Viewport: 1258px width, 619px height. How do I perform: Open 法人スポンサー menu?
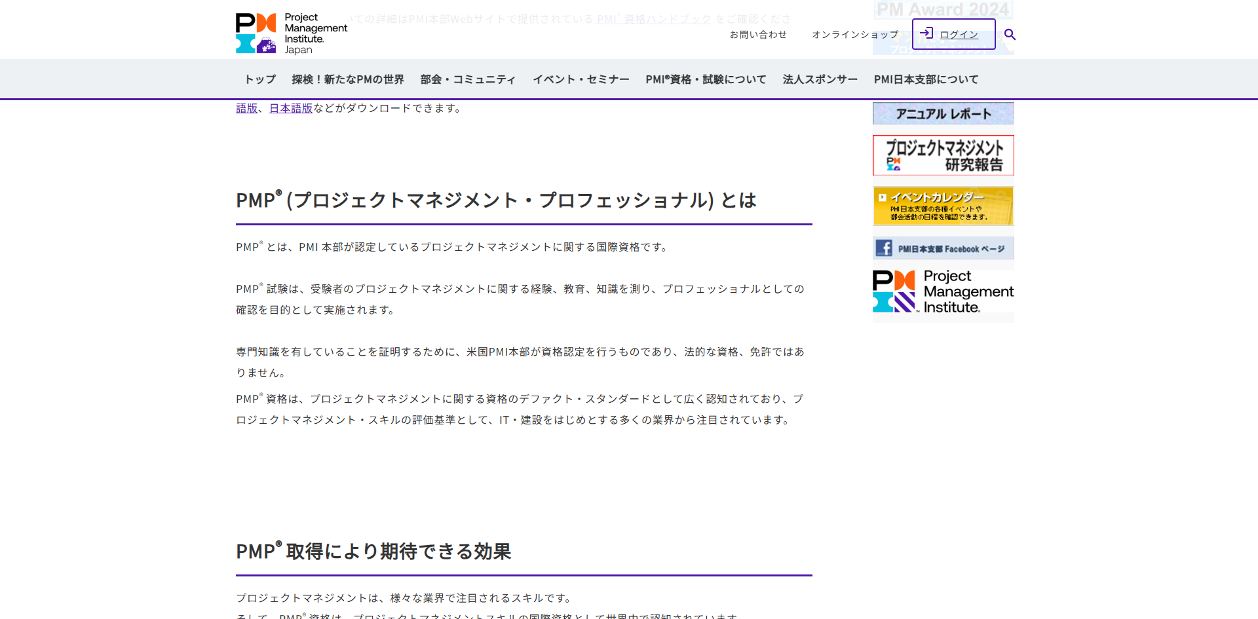[x=820, y=79]
